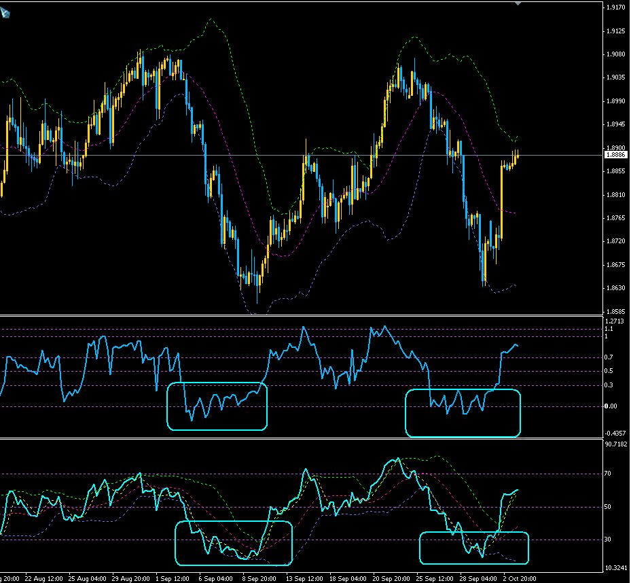Click the 28 Sep 04:00 time label
The image size is (631, 583).
(478, 578)
